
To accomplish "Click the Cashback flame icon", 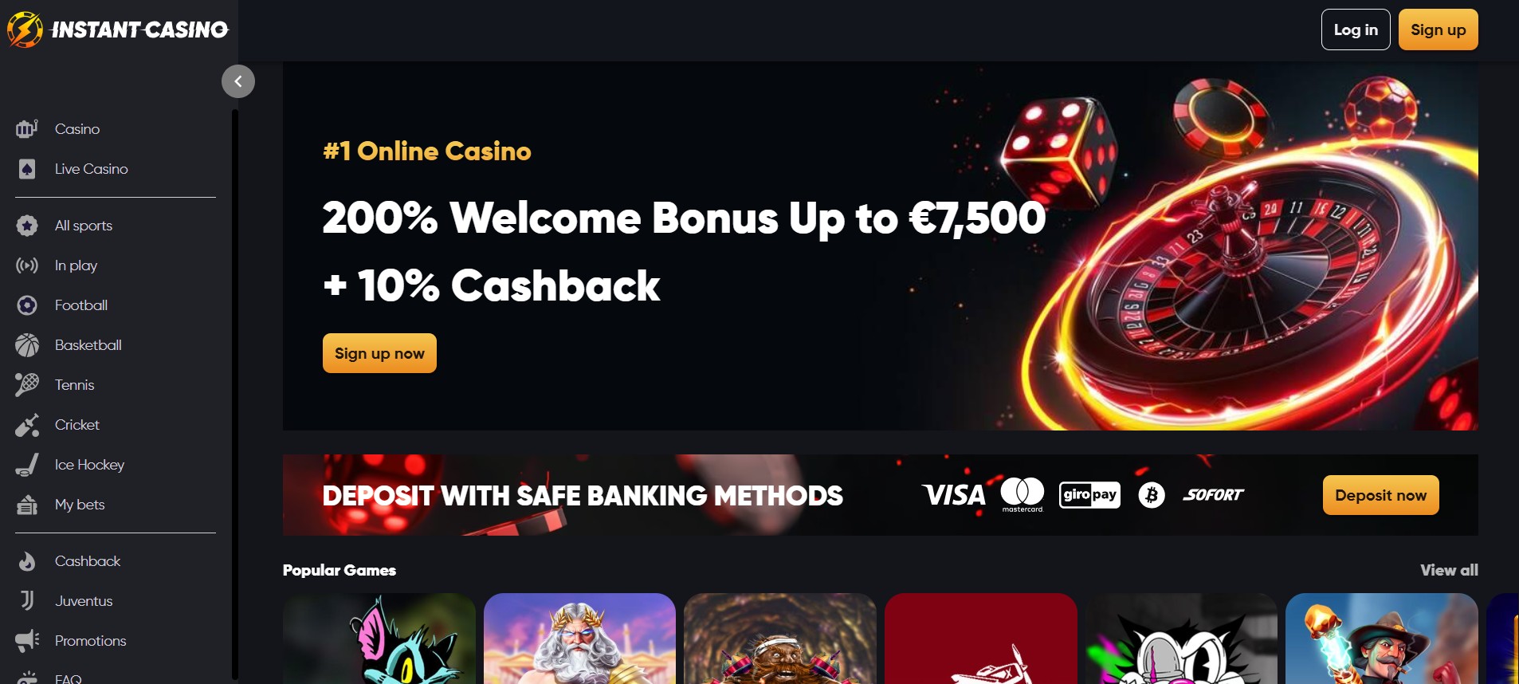I will pos(27,561).
